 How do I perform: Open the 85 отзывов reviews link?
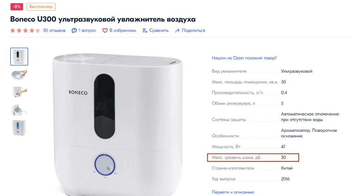54,31
